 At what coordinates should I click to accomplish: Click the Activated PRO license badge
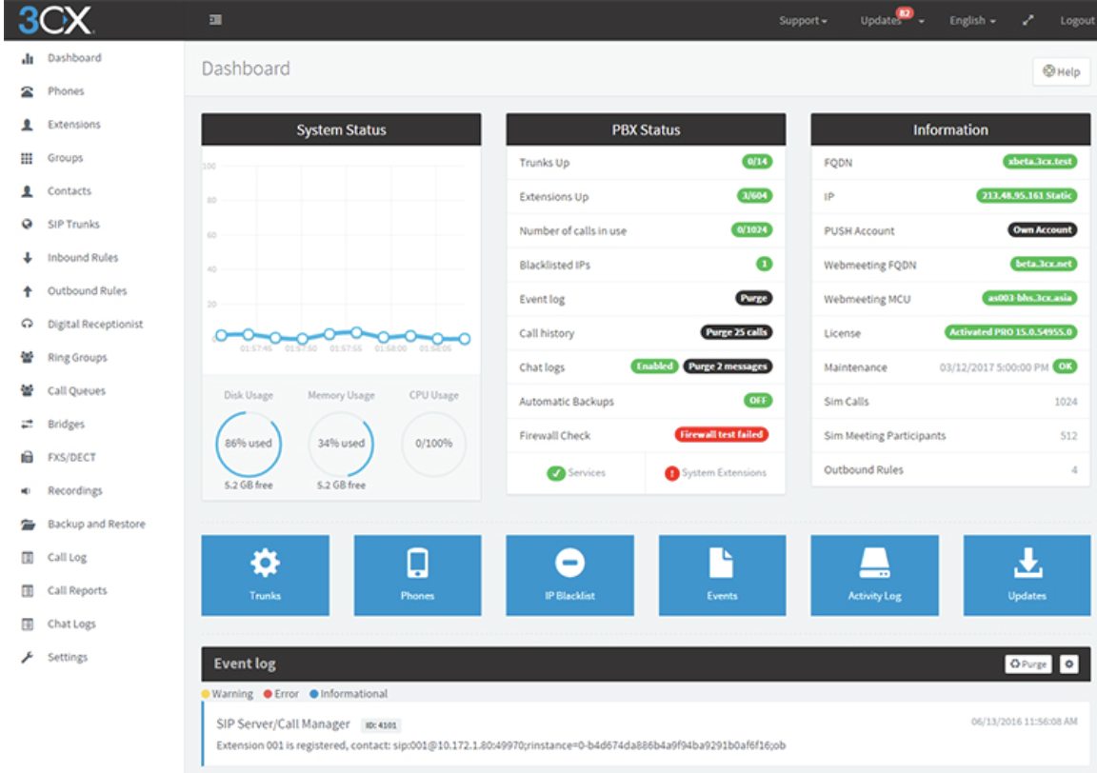click(1011, 332)
